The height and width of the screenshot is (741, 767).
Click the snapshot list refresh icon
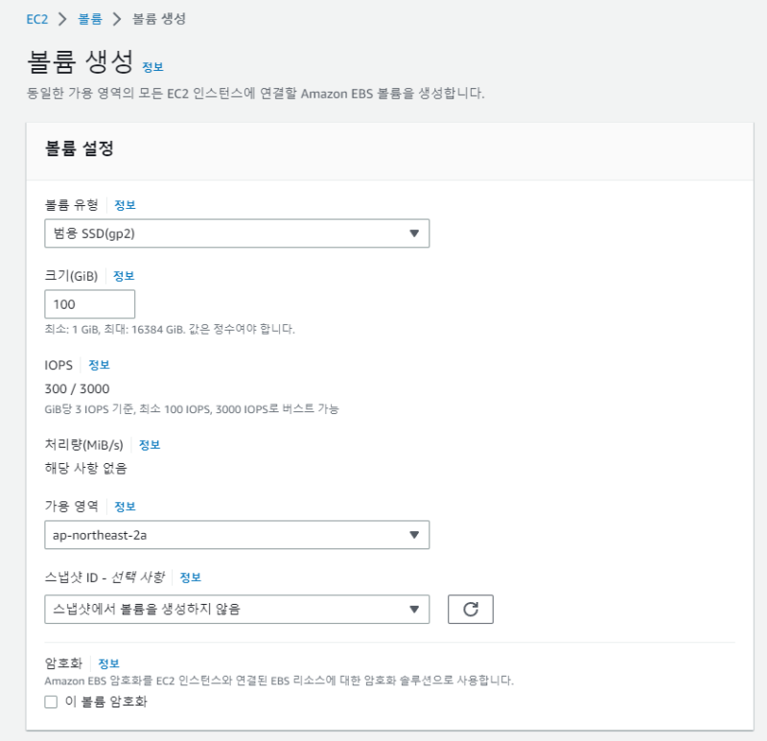[470, 610]
